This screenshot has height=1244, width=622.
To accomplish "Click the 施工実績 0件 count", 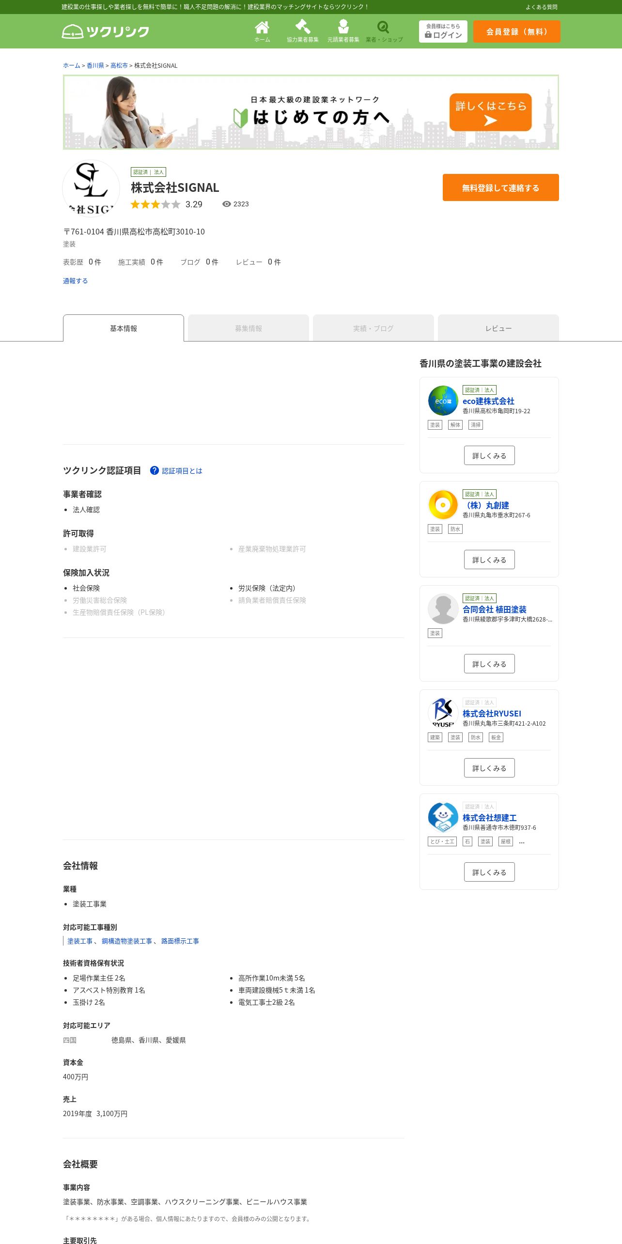I will [140, 262].
